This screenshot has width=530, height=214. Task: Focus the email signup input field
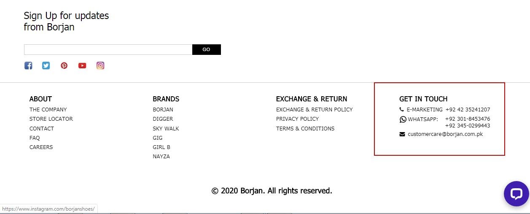pos(108,49)
